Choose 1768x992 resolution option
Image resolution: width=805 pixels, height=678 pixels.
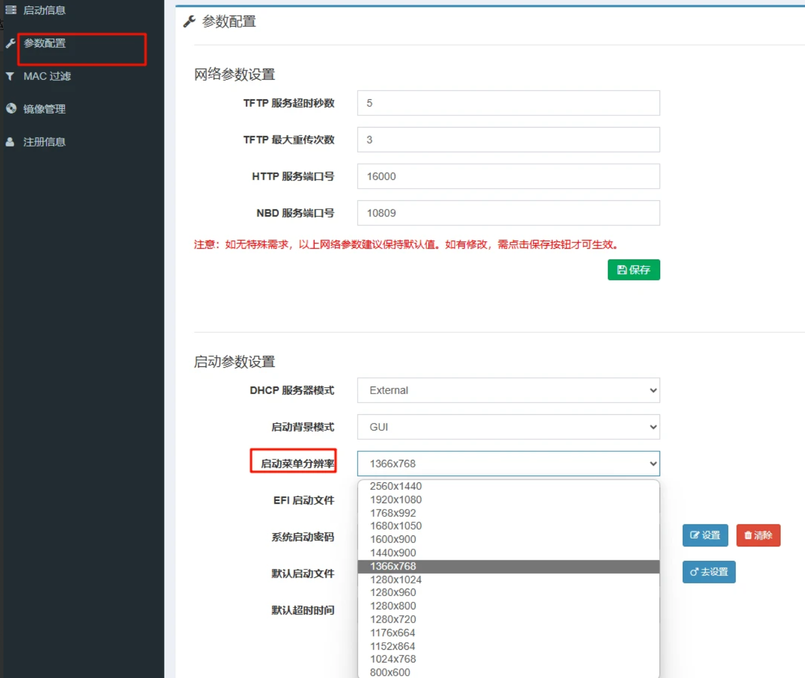tap(508, 513)
